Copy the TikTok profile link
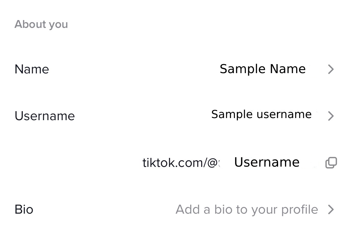Screen dimensions: 351x246 coord(331,163)
